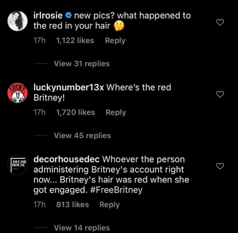Image resolution: width=238 pixels, height=233 pixels.
Task: View the 813 likes list
Action: 73,204
